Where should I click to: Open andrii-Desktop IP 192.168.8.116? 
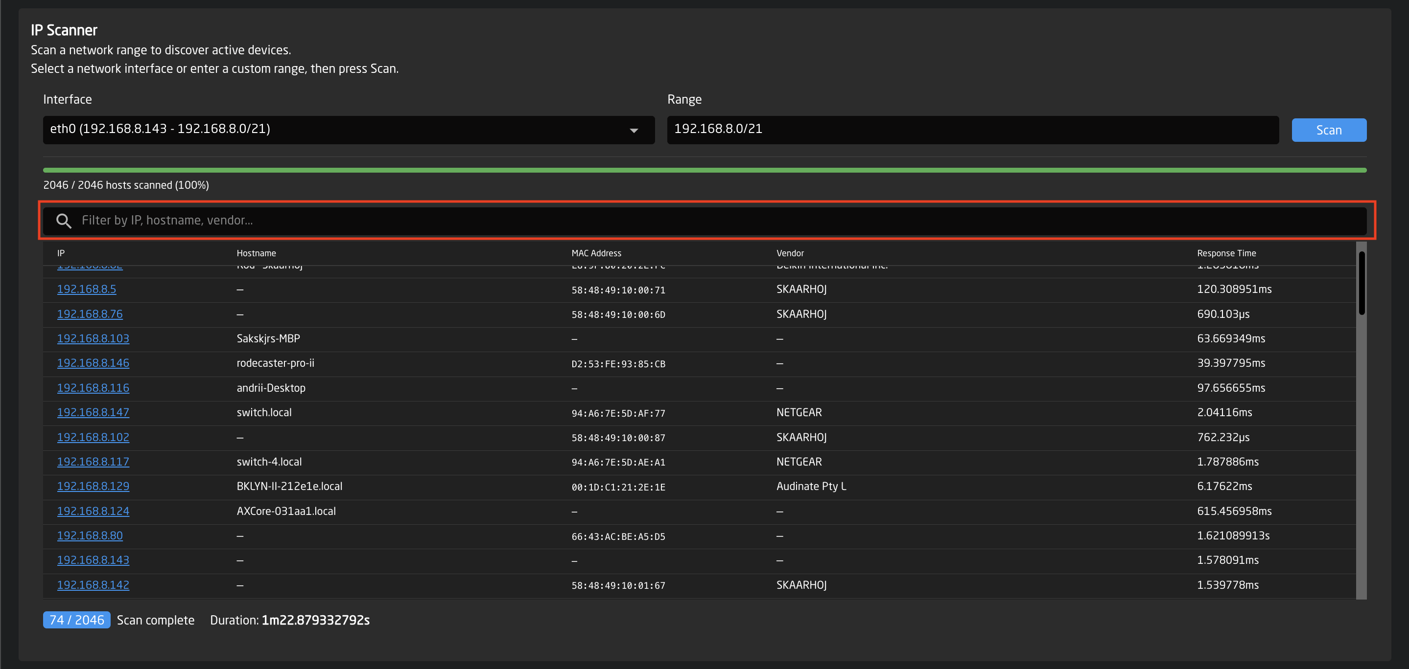pyautogui.click(x=93, y=387)
